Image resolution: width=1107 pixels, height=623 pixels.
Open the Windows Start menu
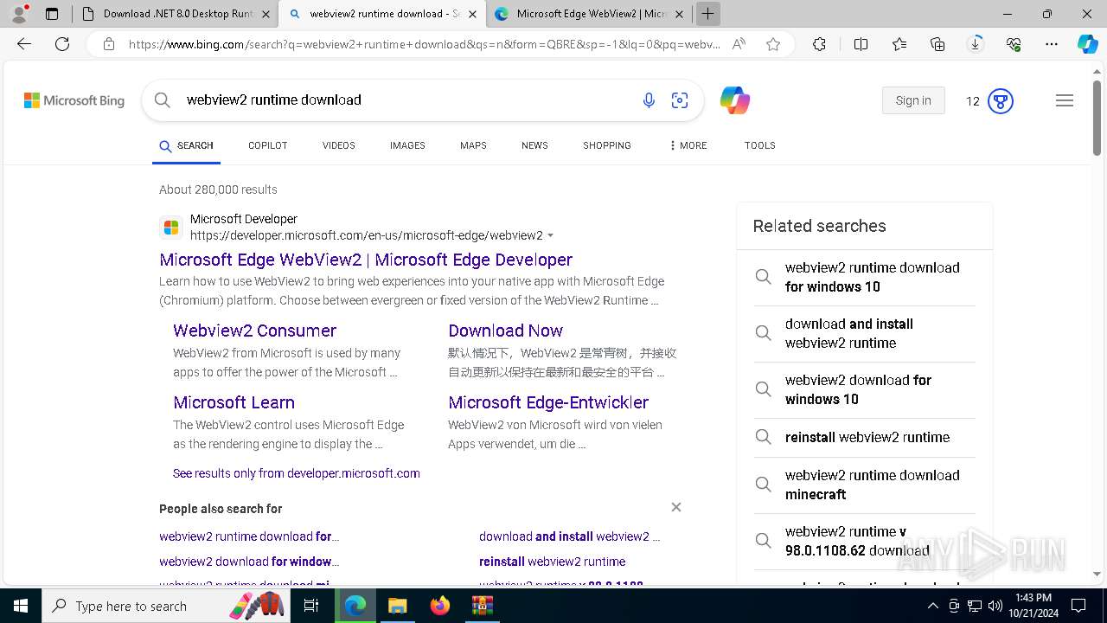21,606
